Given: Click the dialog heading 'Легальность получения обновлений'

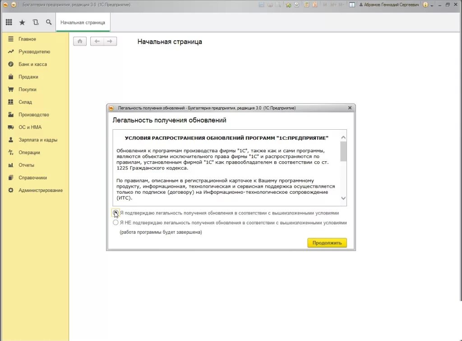Looking at the screenshot, I should click(x=170, y=120).
